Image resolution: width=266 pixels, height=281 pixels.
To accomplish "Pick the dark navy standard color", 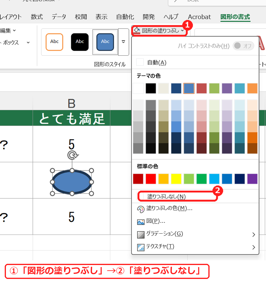I will pyautogui.click(x=240, y=179).
